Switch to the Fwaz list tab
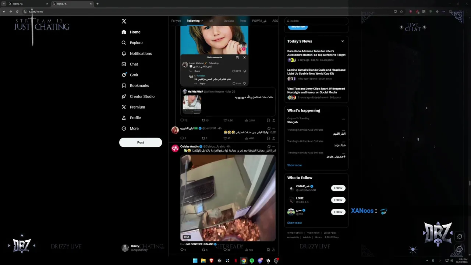The image size is (471, 265). coord(243,21)
